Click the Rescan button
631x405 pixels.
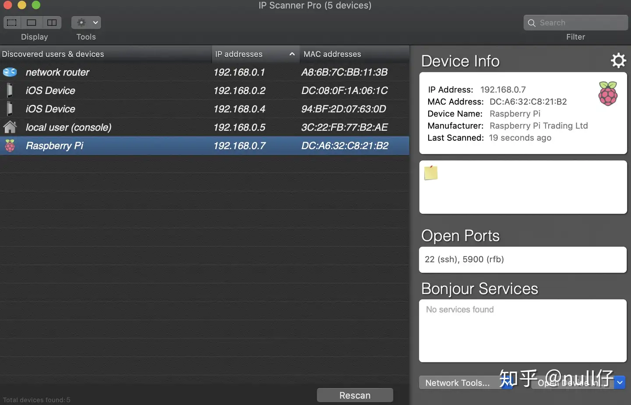pyautogui.click(x=355, y=395)
